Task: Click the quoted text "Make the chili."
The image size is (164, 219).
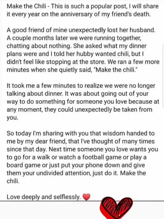Action: (x=116, y=70)
